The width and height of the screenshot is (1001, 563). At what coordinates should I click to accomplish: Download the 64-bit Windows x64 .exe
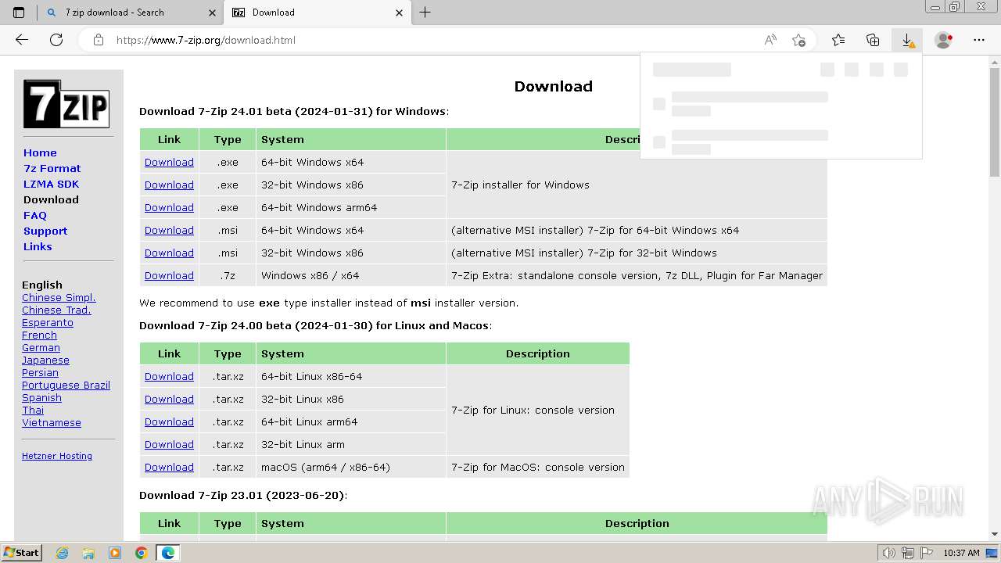pyautogui.click(x=169, y=162)
